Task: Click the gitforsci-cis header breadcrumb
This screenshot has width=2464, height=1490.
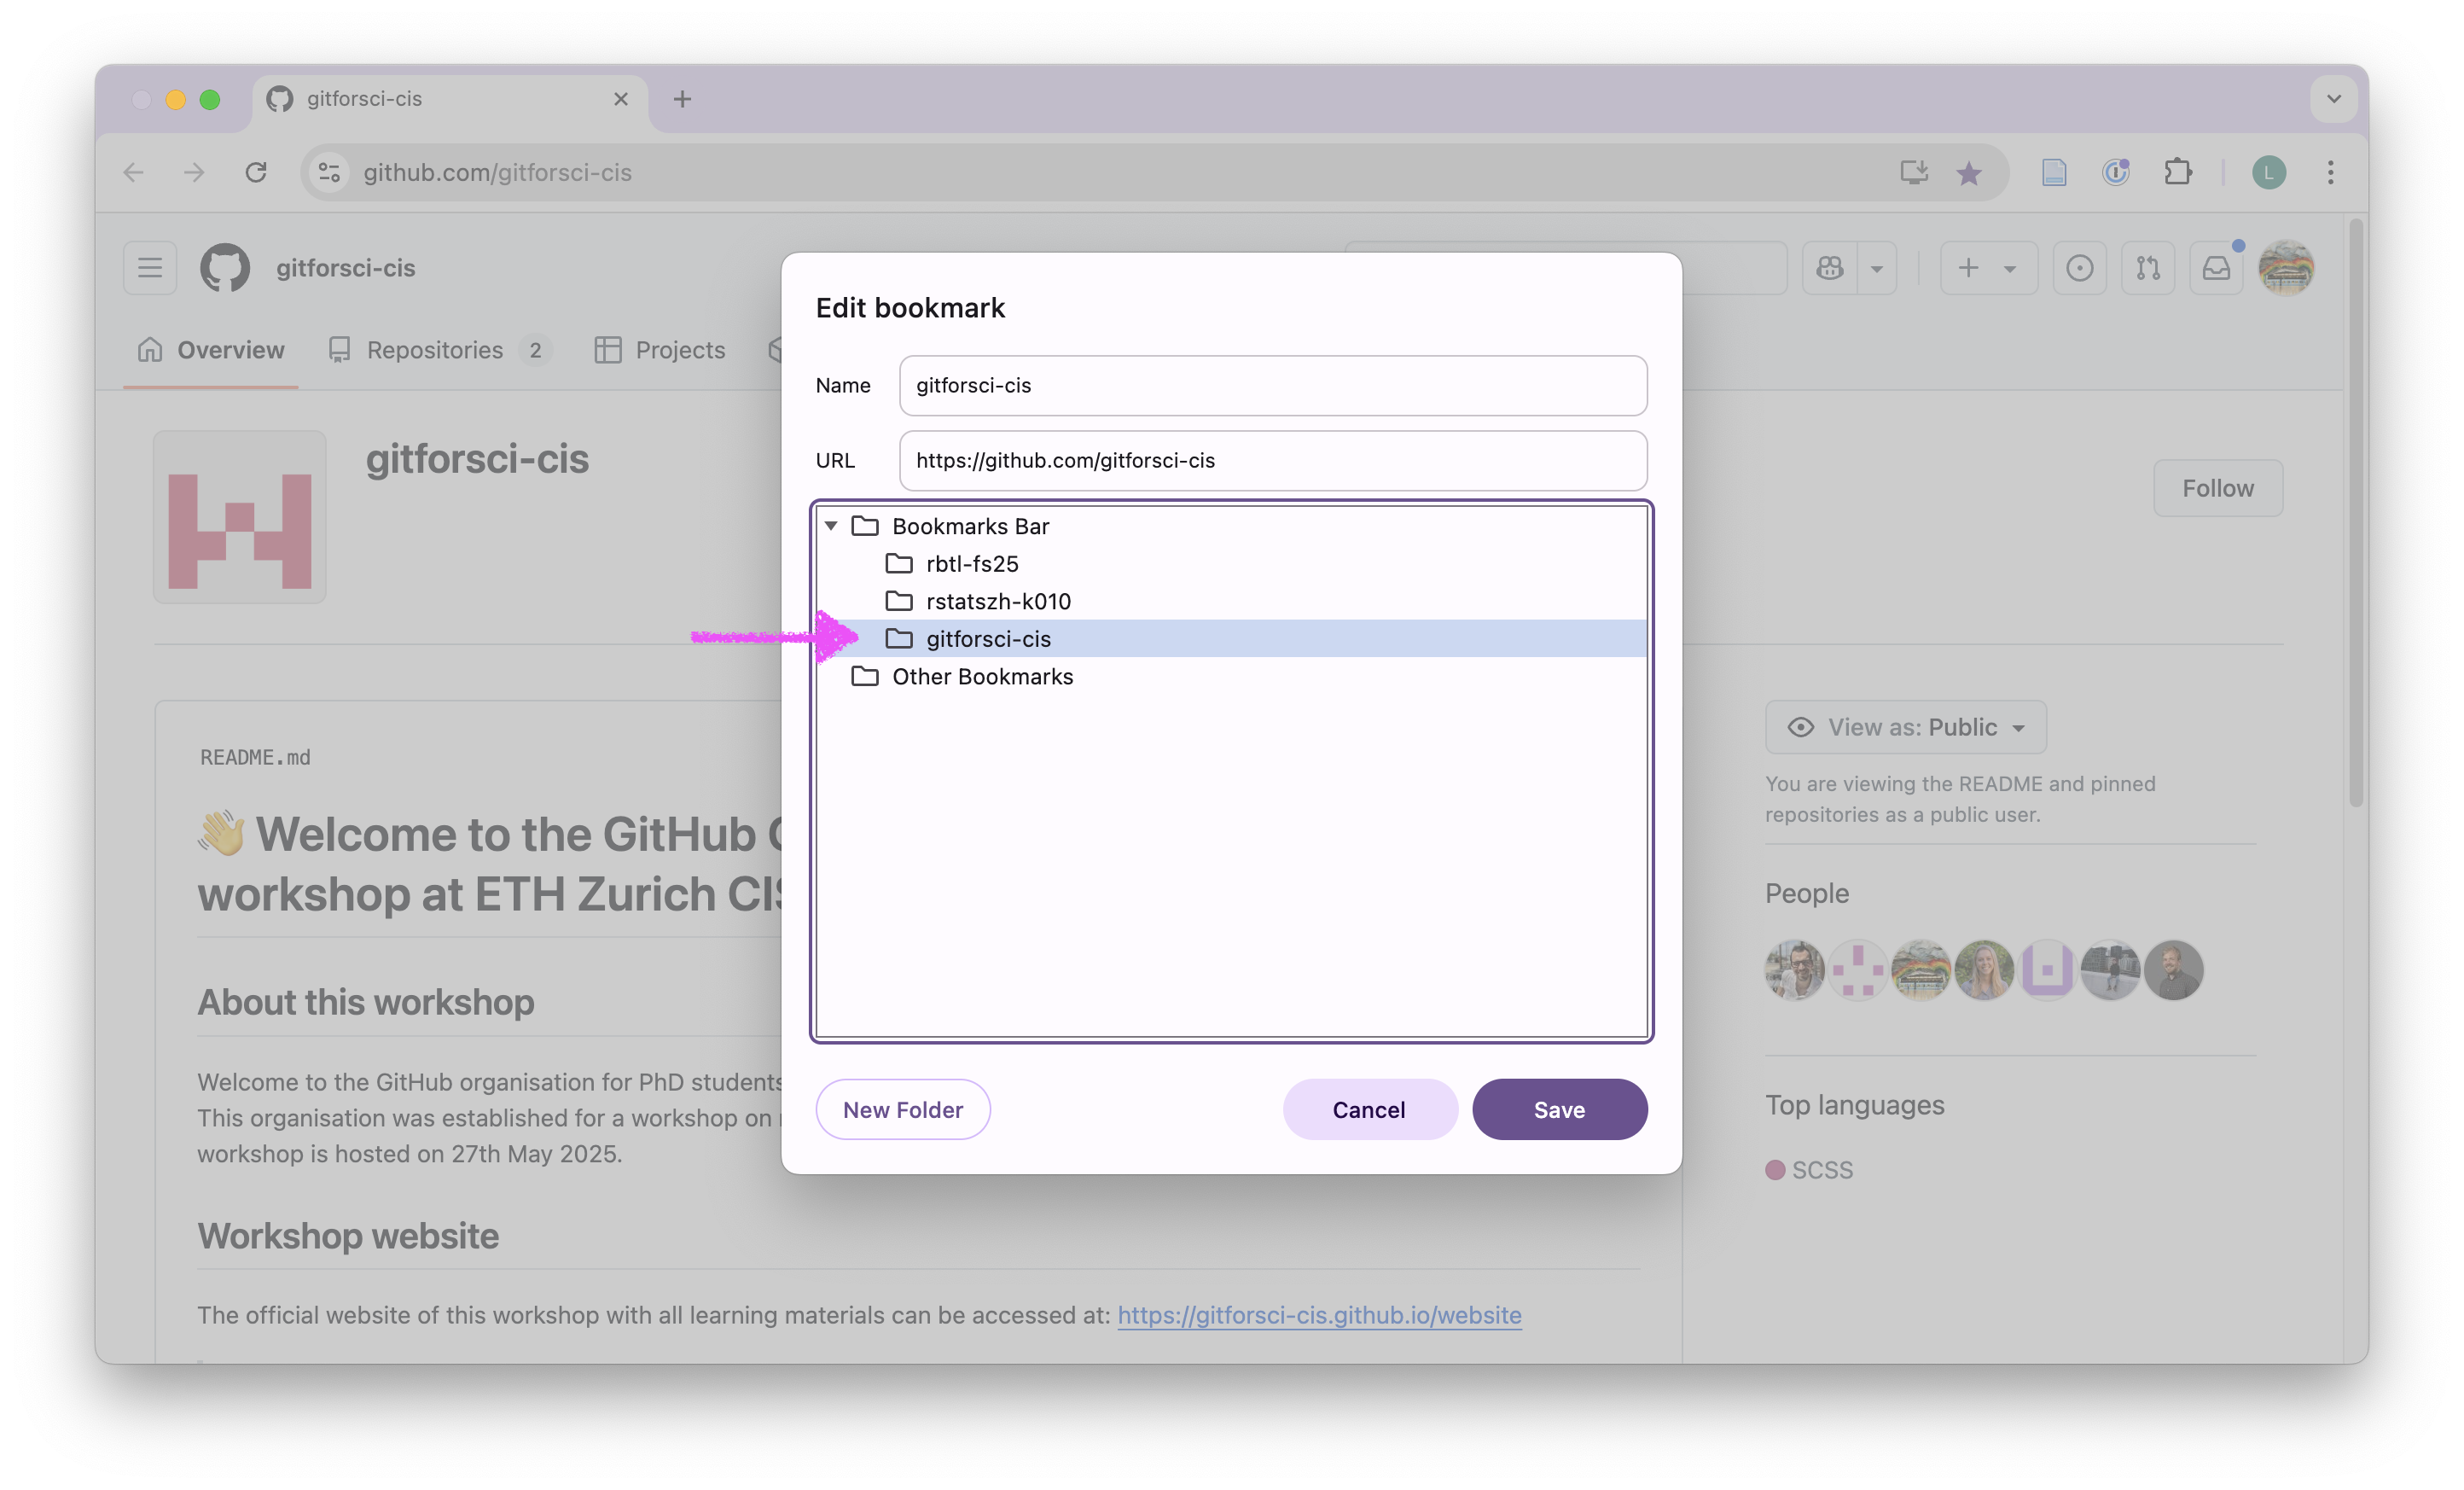Action: click(x=345, y=268)
